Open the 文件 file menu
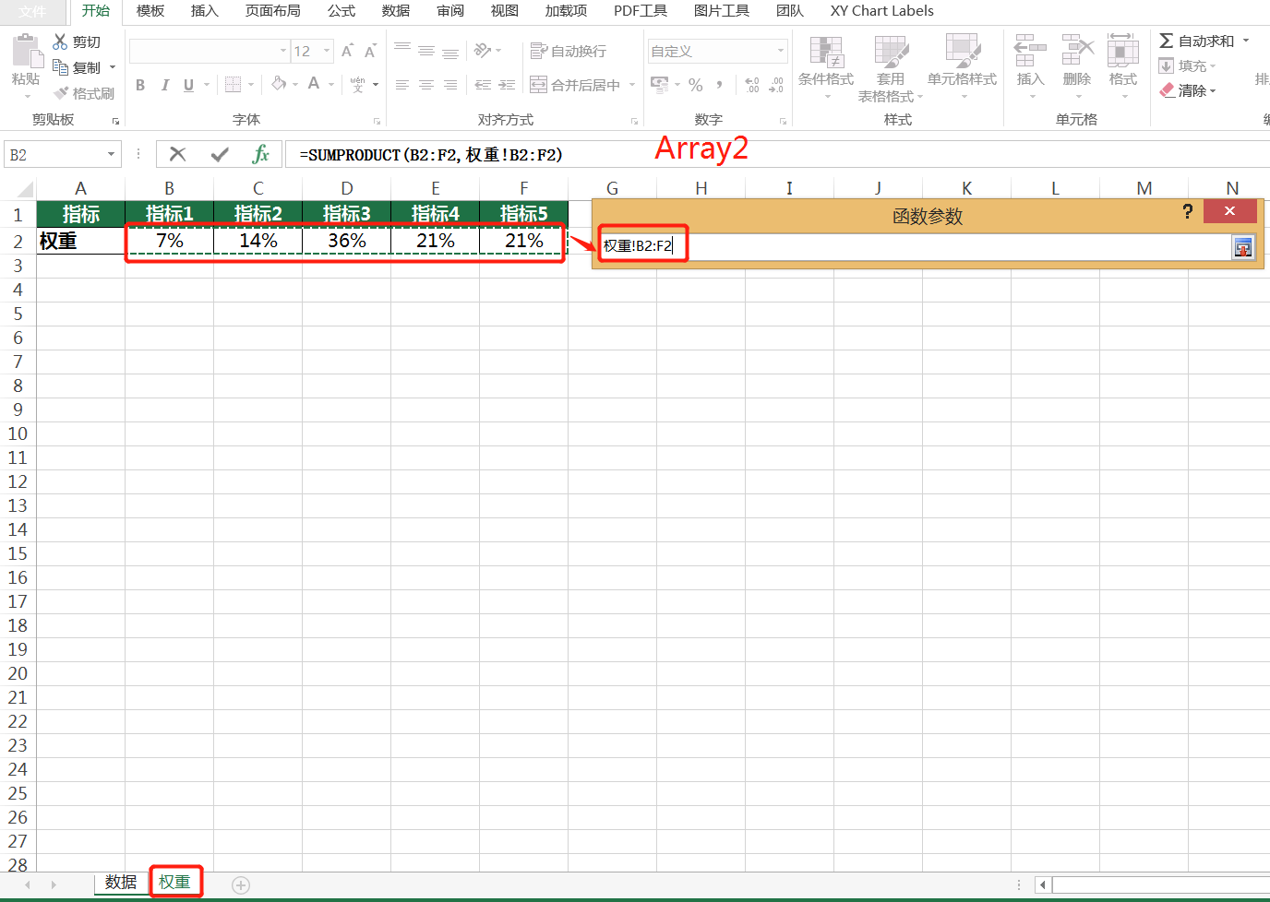This screenshot has height=902, width=1270. click(x=32, y=11)
